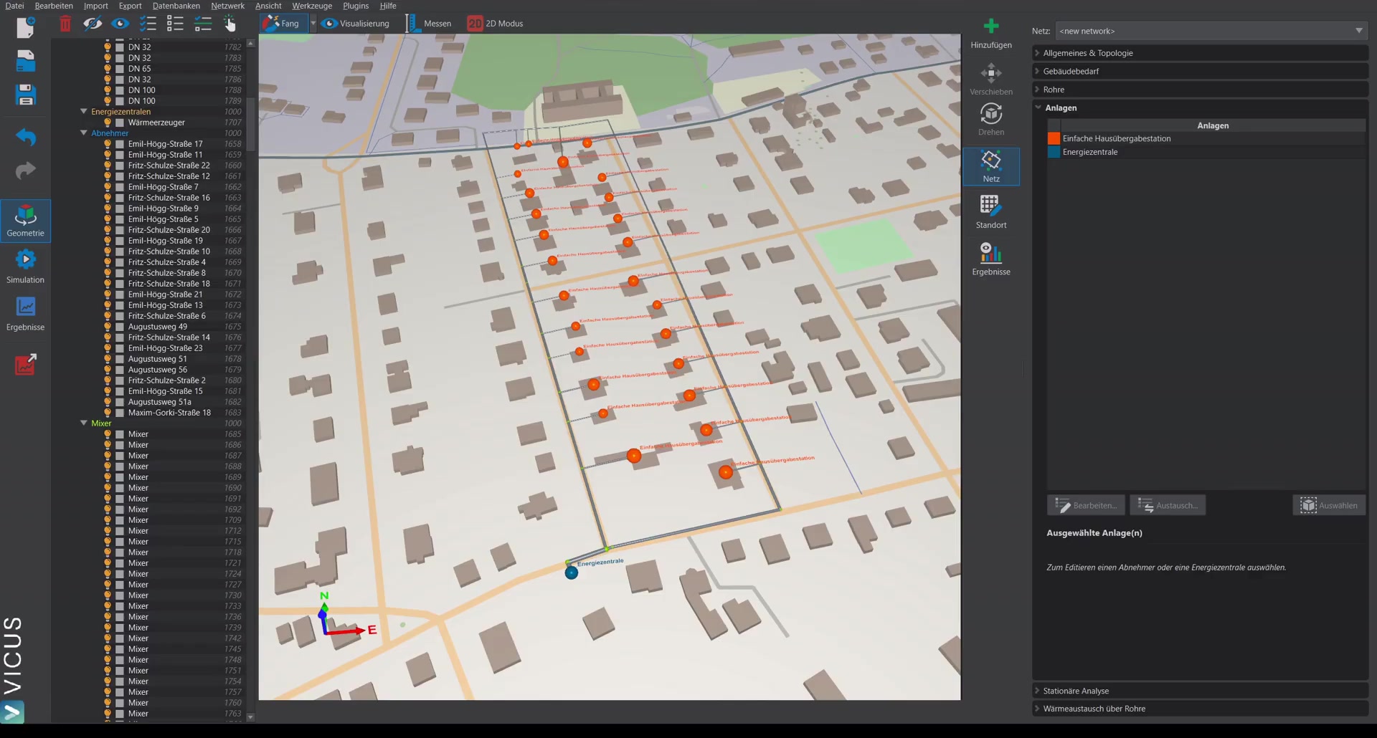
Task: Open the Import menu
Action: click(95, 6)
